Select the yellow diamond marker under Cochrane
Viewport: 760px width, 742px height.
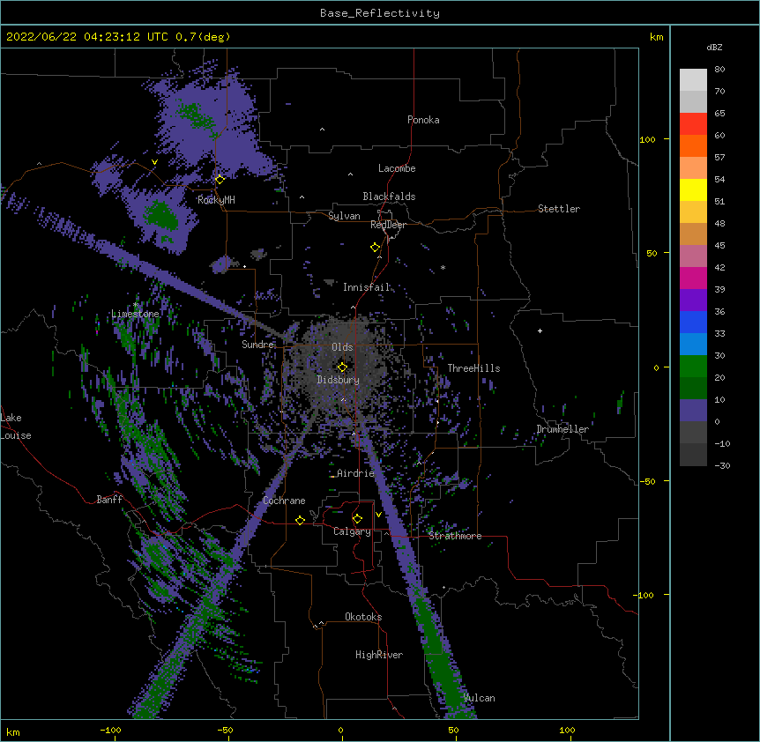(x=300, y=520)
